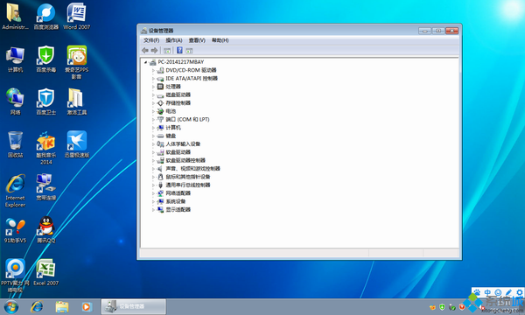Click the toolbar icon right of the Help icon
Screen dimensions: 525x315
click(189, 51)
